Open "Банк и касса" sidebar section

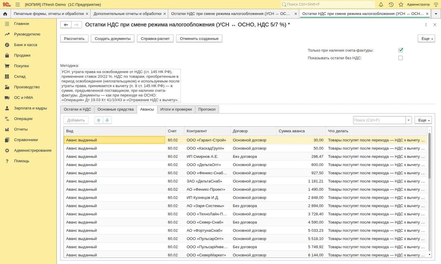coord(26,45)
